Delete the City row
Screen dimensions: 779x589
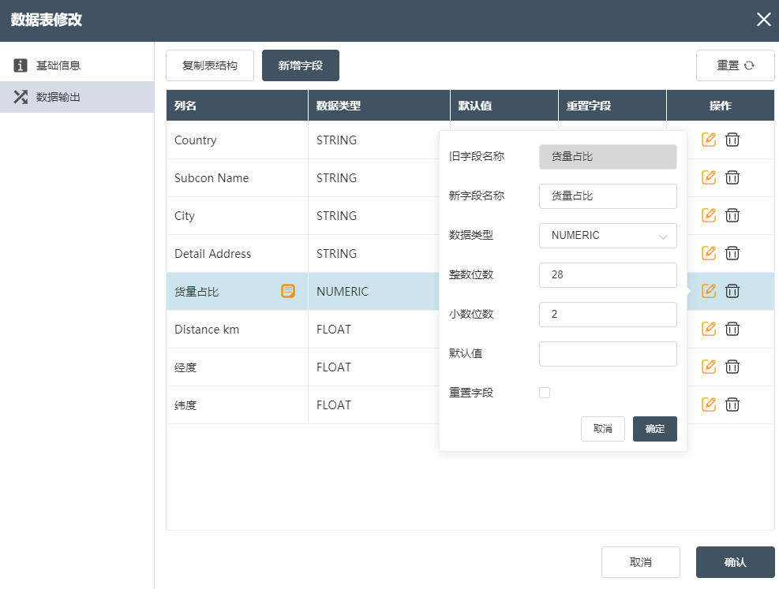click(732, 215)
